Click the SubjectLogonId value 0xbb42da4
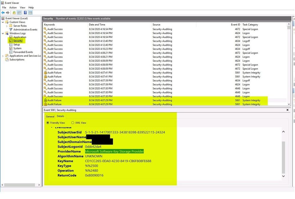 pos(93,146)
